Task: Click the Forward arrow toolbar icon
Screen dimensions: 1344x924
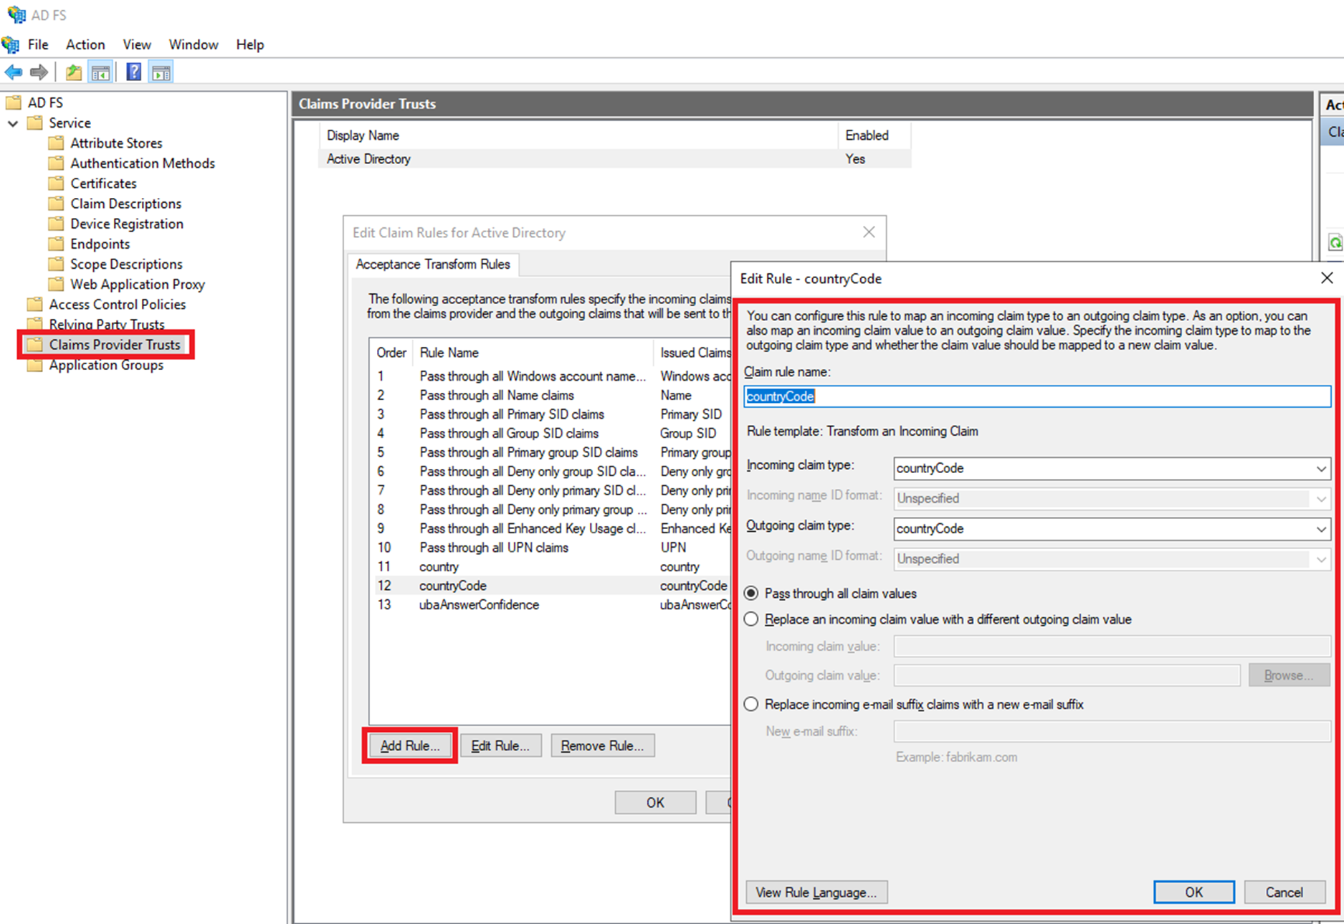Action: click(x=39, y=72)
